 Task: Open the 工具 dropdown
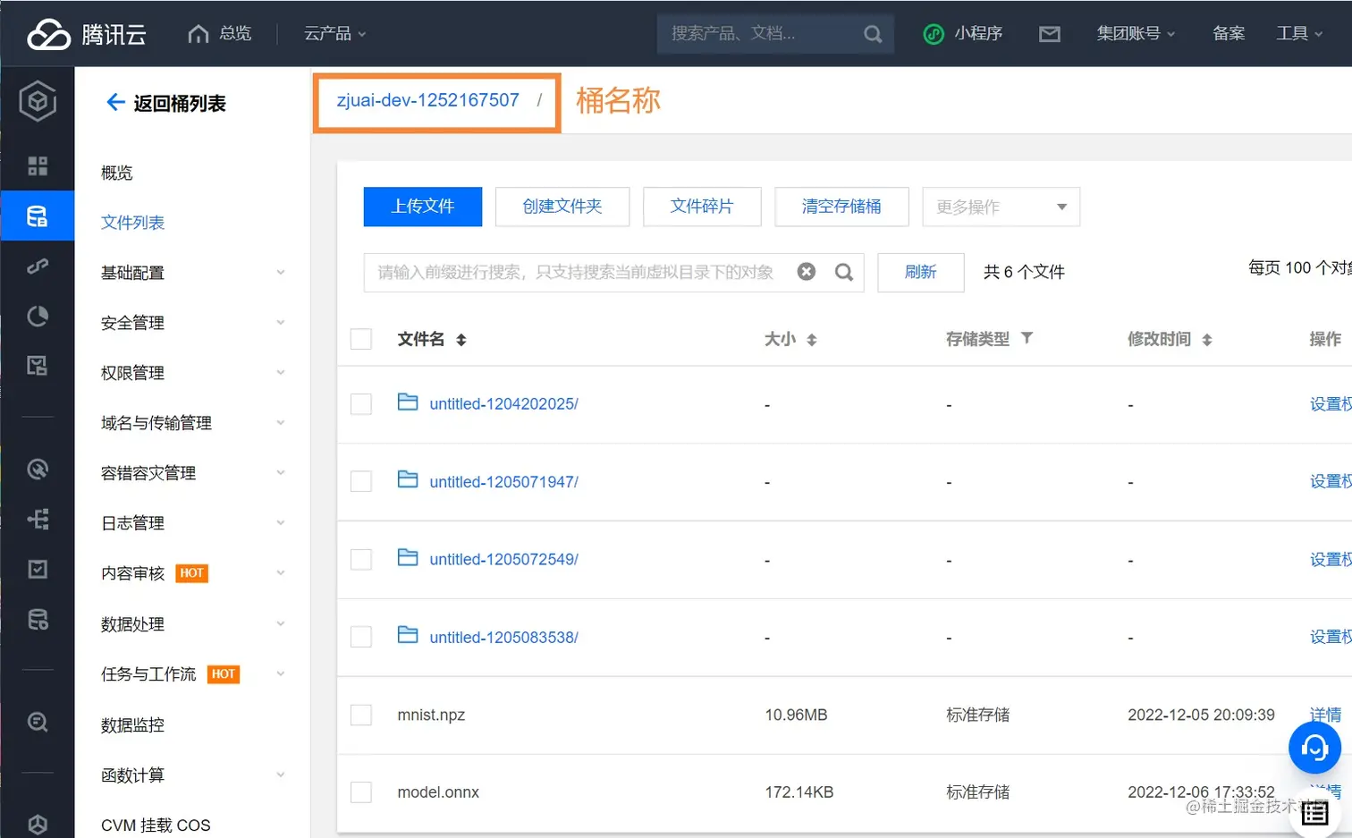point(1299,34)
